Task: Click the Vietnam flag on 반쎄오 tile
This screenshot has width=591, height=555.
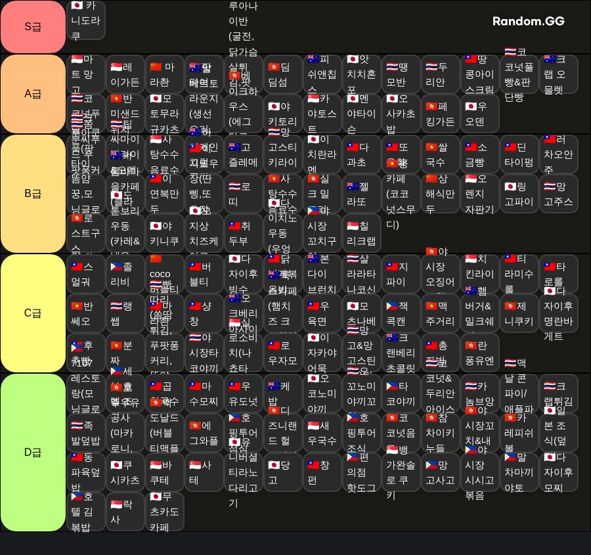Action: (77, 306)
